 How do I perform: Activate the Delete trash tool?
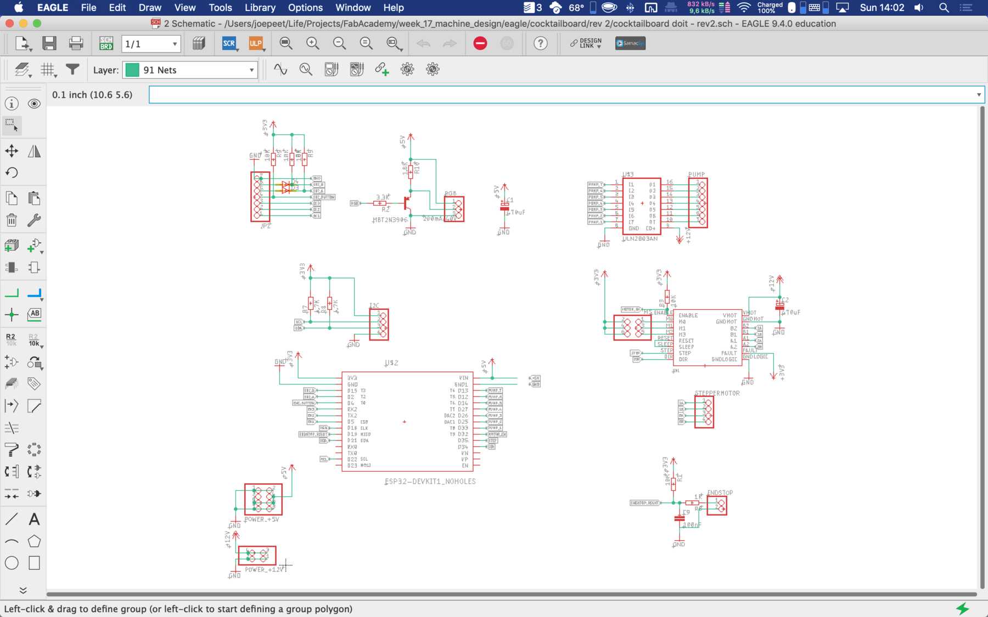click(x=12, y=220)
